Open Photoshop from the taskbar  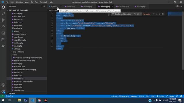[26, 100]
